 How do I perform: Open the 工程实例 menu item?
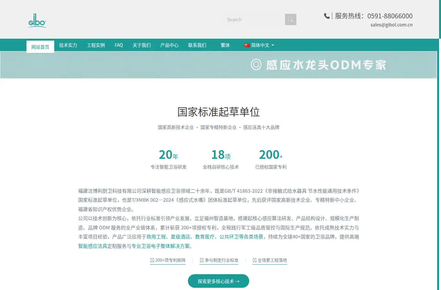(x=96, y=45)
